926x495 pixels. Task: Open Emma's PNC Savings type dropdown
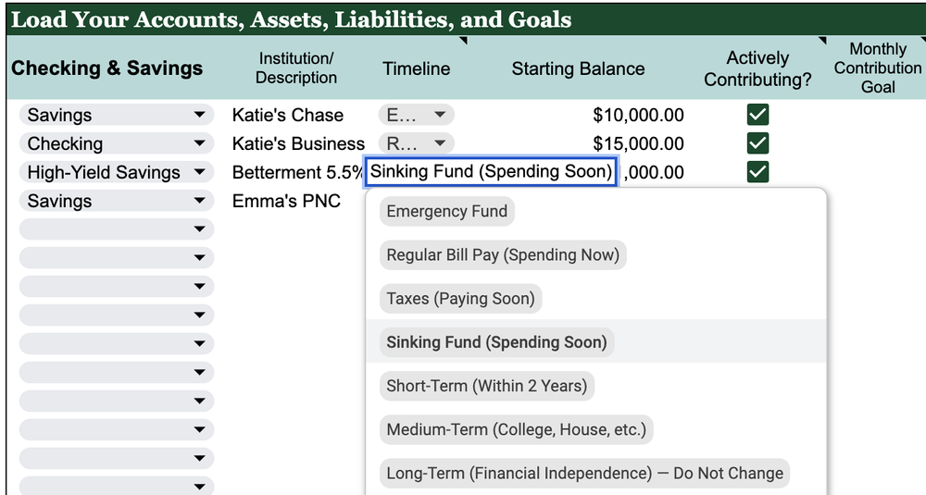click(x=200, y=201)
